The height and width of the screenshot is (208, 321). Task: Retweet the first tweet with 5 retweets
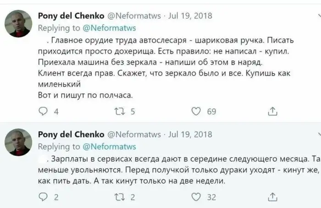coord(120,111)
